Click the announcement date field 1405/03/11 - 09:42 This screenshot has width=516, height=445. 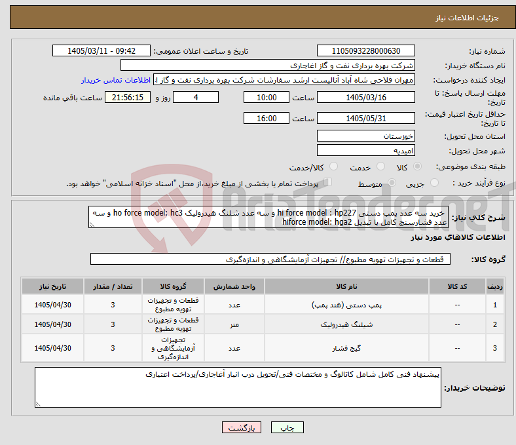(x=101, y=50)
